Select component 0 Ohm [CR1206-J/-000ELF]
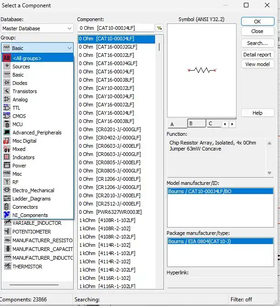This screenshot has height=306, width=280. pyautogui.click(x=117, y=179)
